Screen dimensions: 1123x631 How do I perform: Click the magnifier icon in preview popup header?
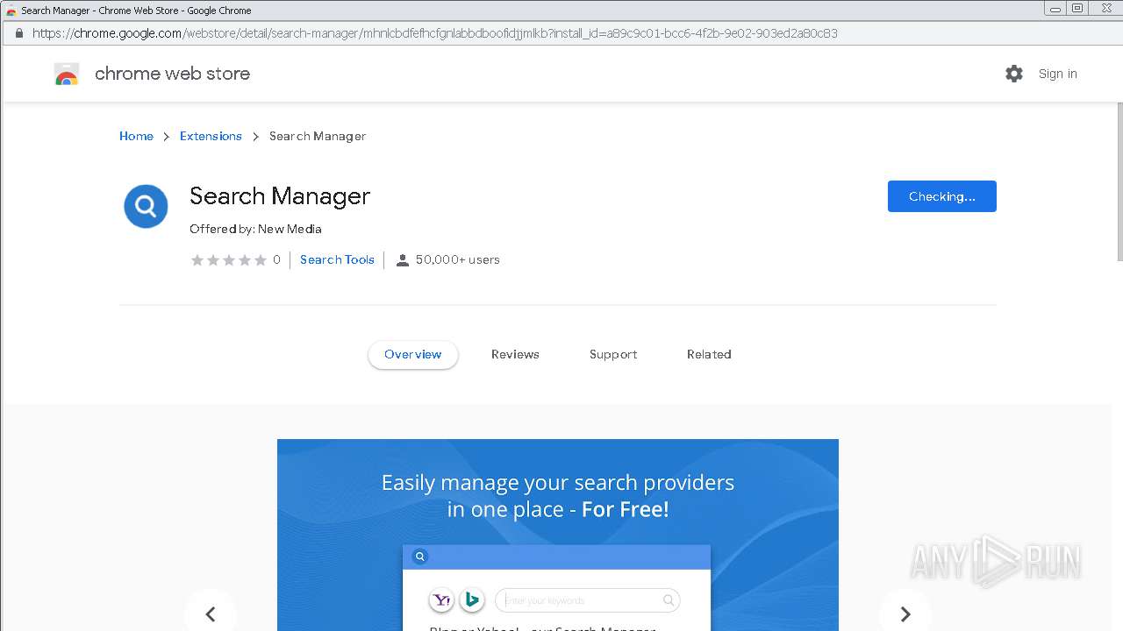point(420,557)
